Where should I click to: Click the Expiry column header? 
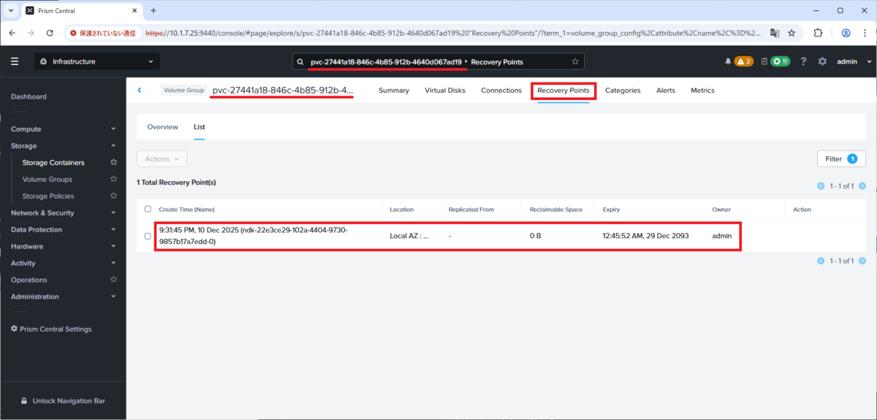point(611,210)
